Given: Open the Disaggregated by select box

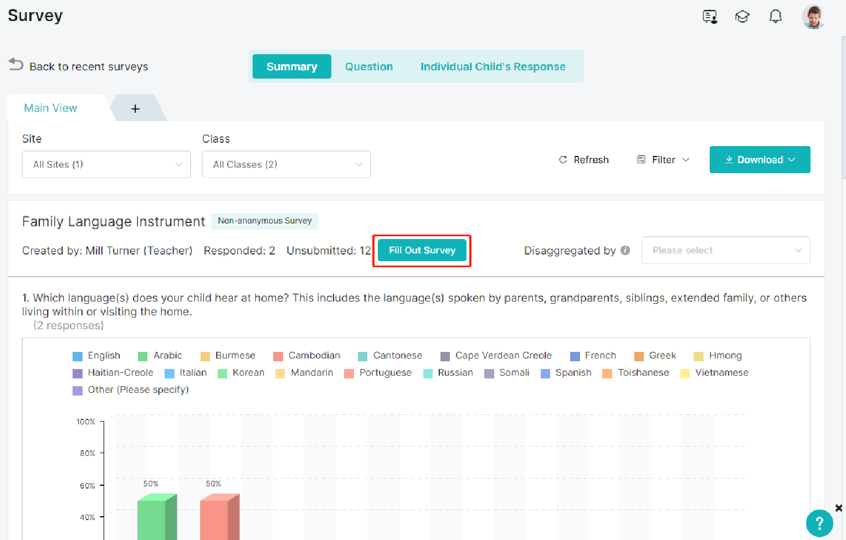Looking at the screenshot, I should (726, 250).
